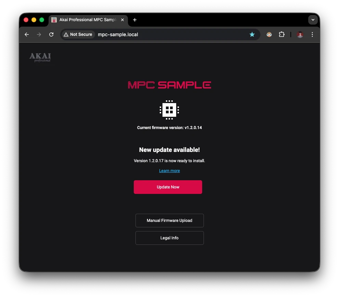Open a new tab with plus button
The image size is (339, 297).
[135, 20]
